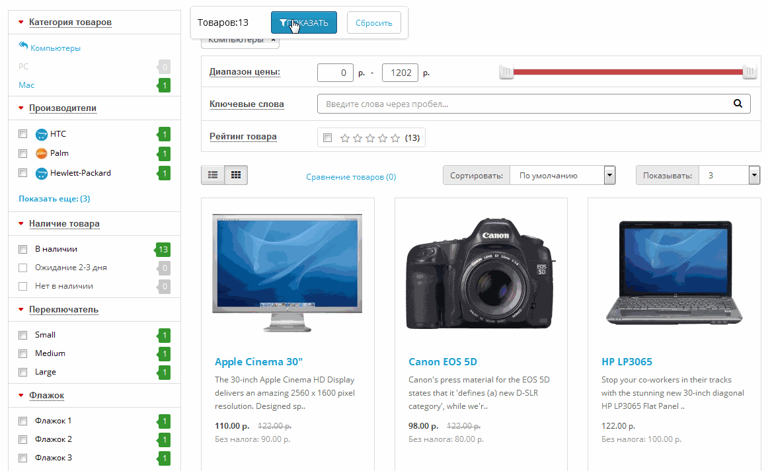This screenshot has width=768, height=471.
Task: Click the Сбросить reset button
Action: pyautogui.click(x=373, y=22)
